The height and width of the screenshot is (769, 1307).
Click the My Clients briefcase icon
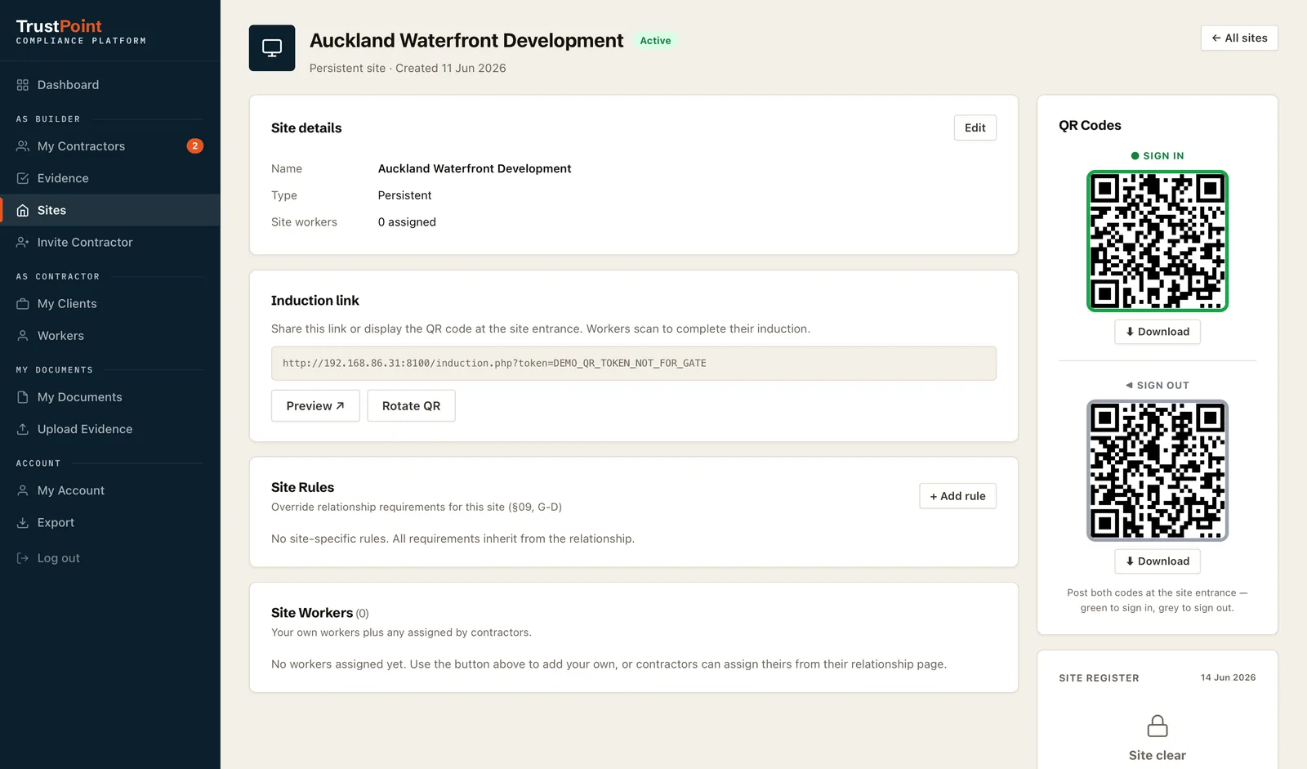[x=23, y=303]
